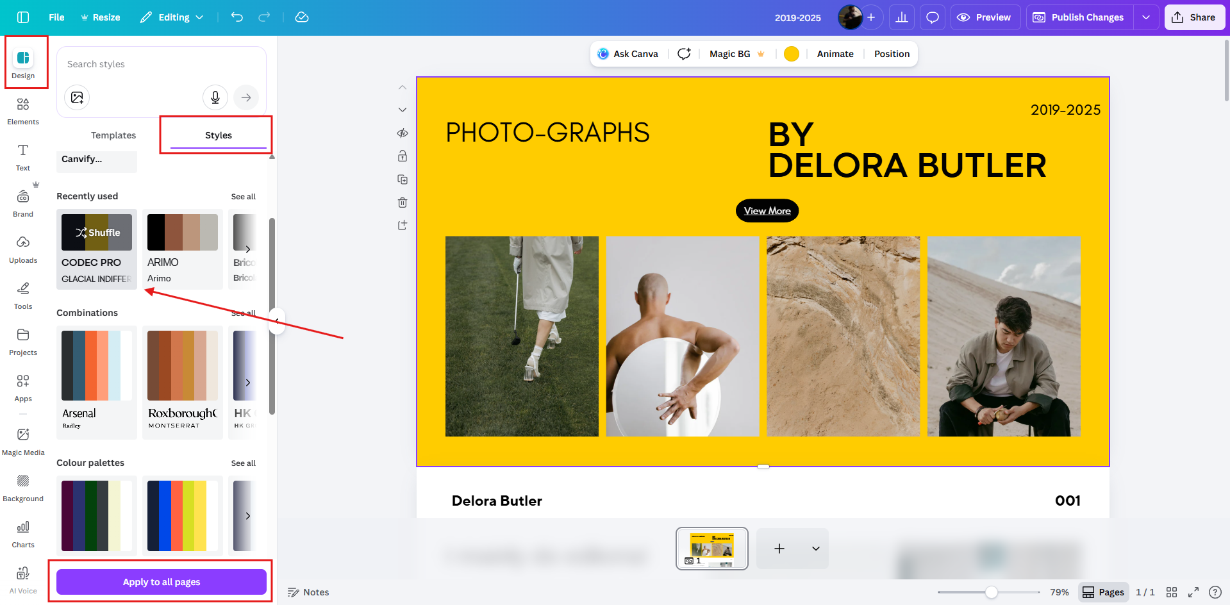Expand add page options chevron
Viewport: 1230px width, 605px height.
point(816,549)
